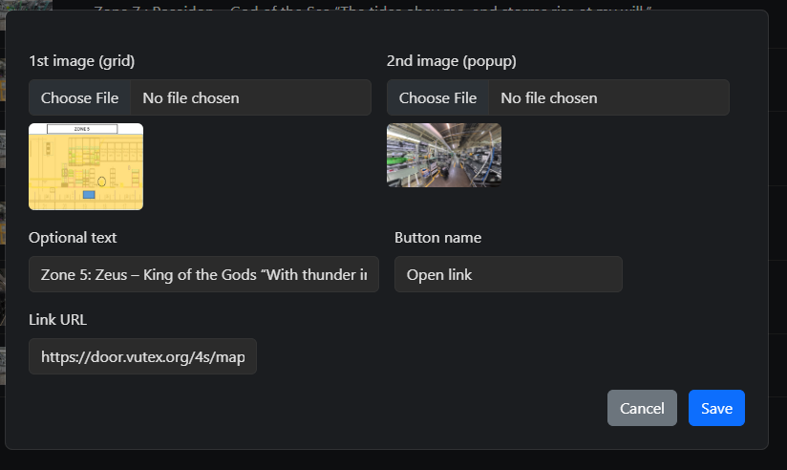Click "No file chosen" beside the popup image picker

click(x=549, y=97)
